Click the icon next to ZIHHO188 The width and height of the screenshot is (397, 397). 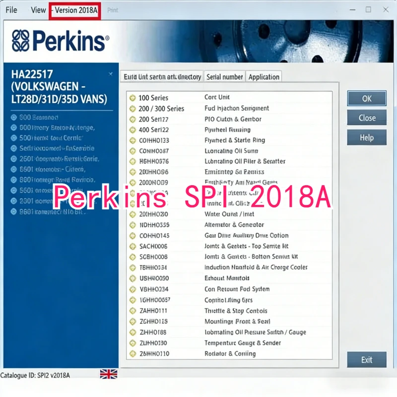click(132, 332)
